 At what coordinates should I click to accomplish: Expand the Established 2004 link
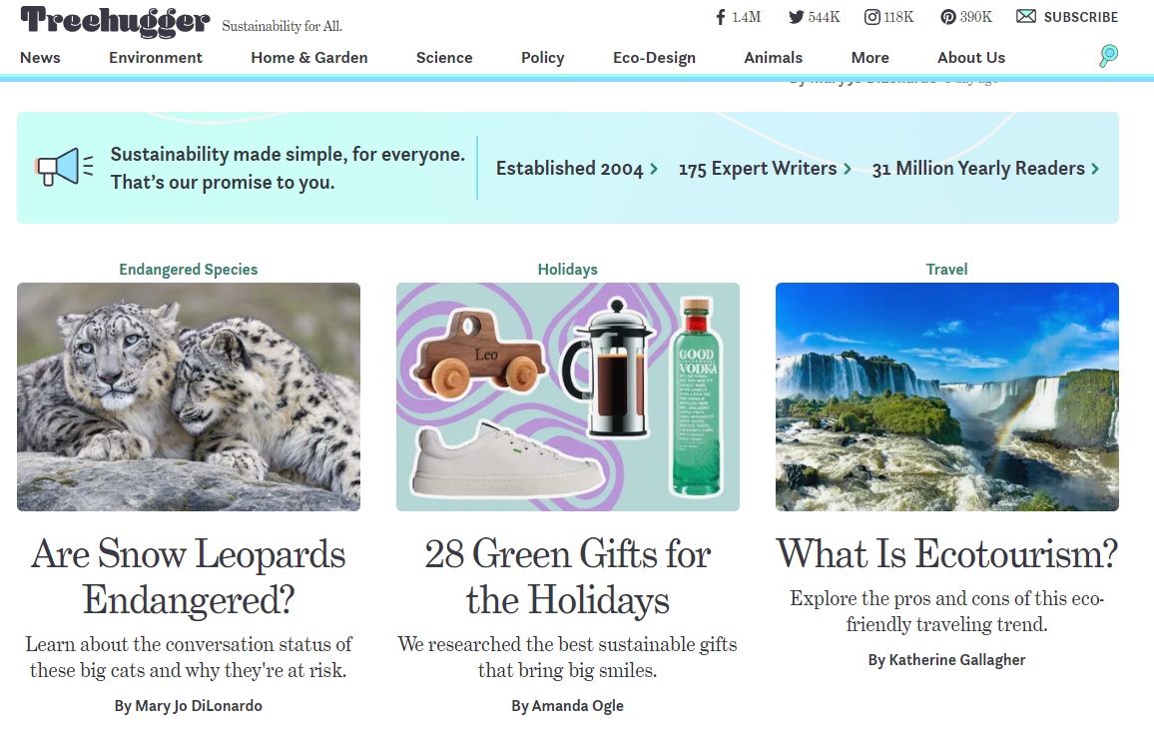click(x=576, y=169)
